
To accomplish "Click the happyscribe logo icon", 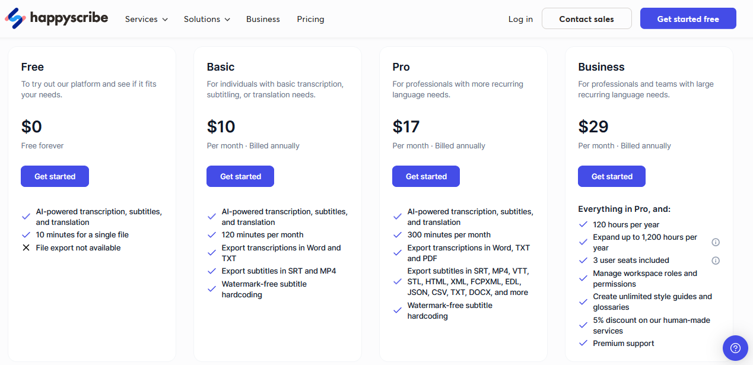I will point(15,18).
